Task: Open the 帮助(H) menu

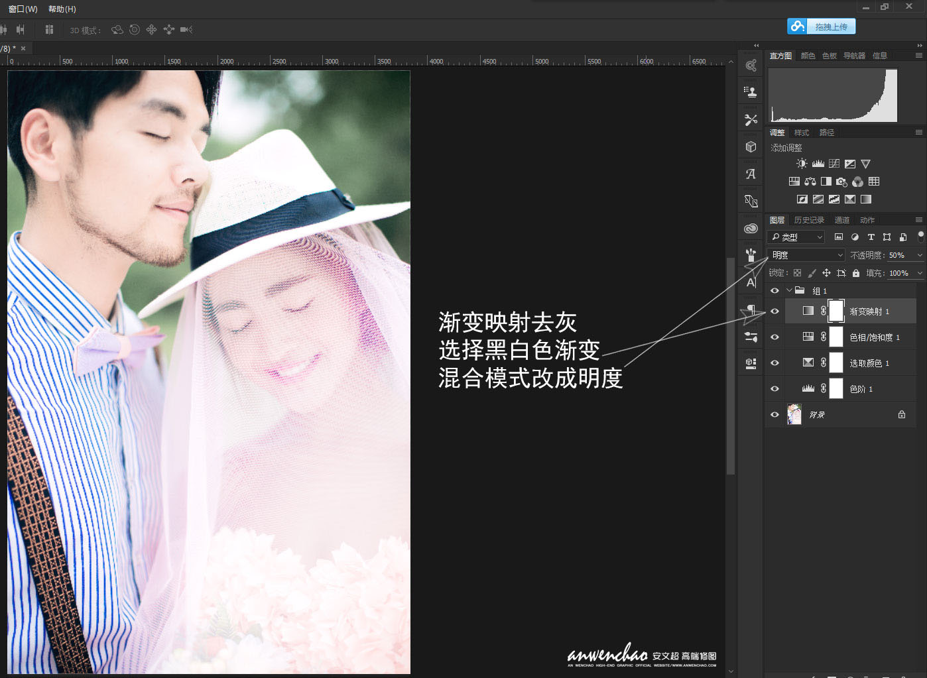Action: coord(62,9)
